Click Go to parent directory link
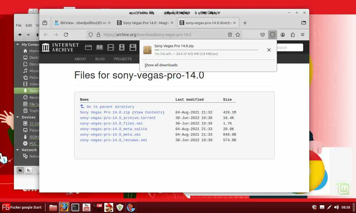The image size is (356, 213). click(110, 107)
